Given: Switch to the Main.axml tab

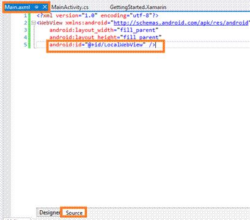Looking at the screenshot, I should point(18,7).
